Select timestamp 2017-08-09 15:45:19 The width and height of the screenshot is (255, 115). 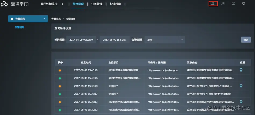point(86,70)
